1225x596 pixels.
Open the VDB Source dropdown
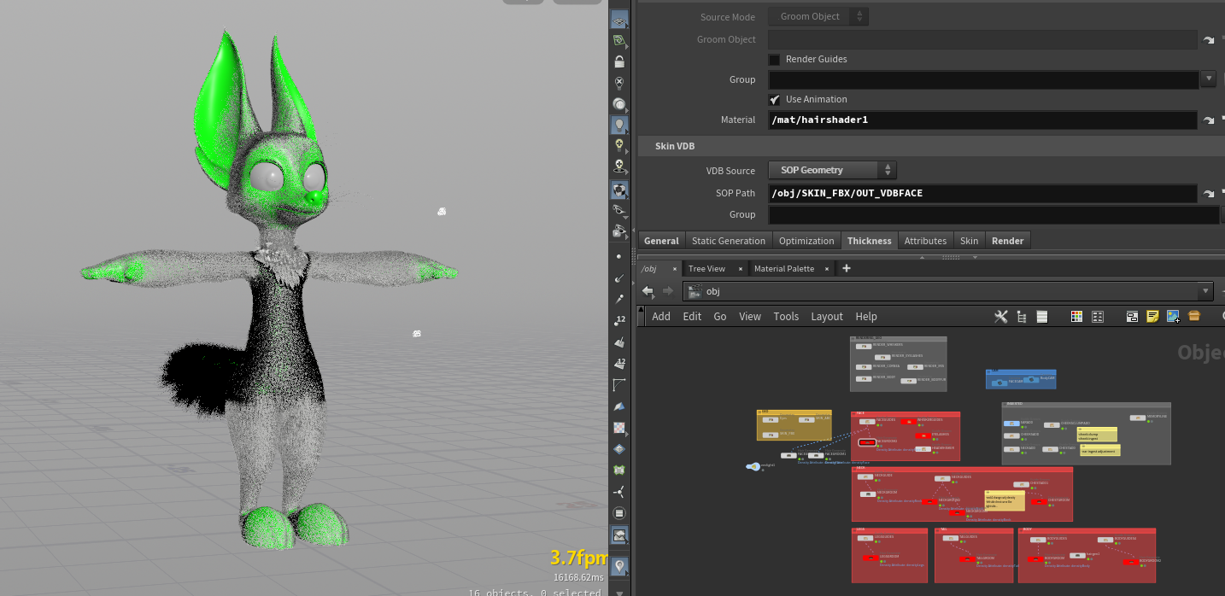click(x=832, y=170)
